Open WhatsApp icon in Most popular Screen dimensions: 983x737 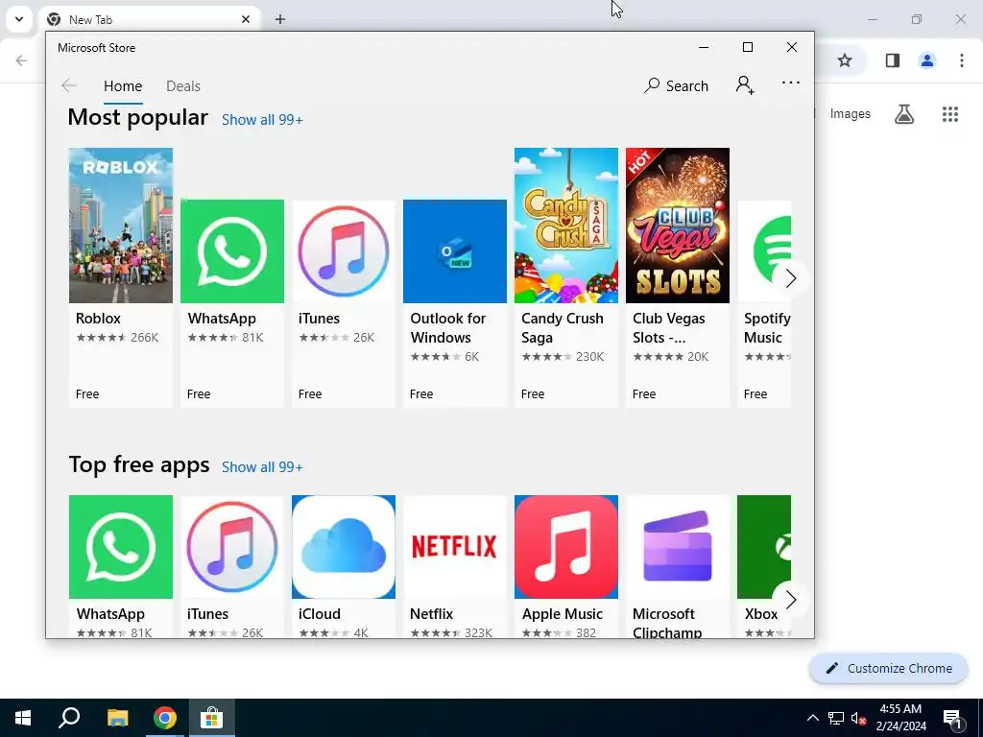[x=232, y=251]
